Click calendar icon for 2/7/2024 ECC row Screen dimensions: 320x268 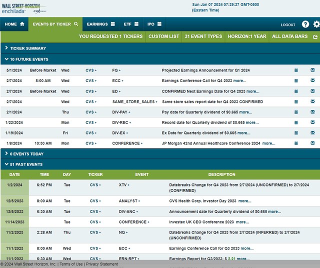pyautogui.click(x=296, y=80)
